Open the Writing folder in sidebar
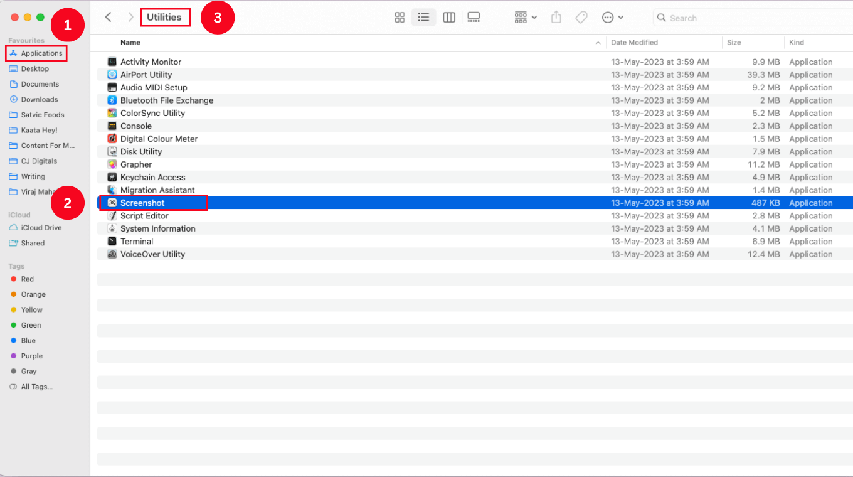The image size is (853, 477). pyautogui.click(x=28, y=176)
